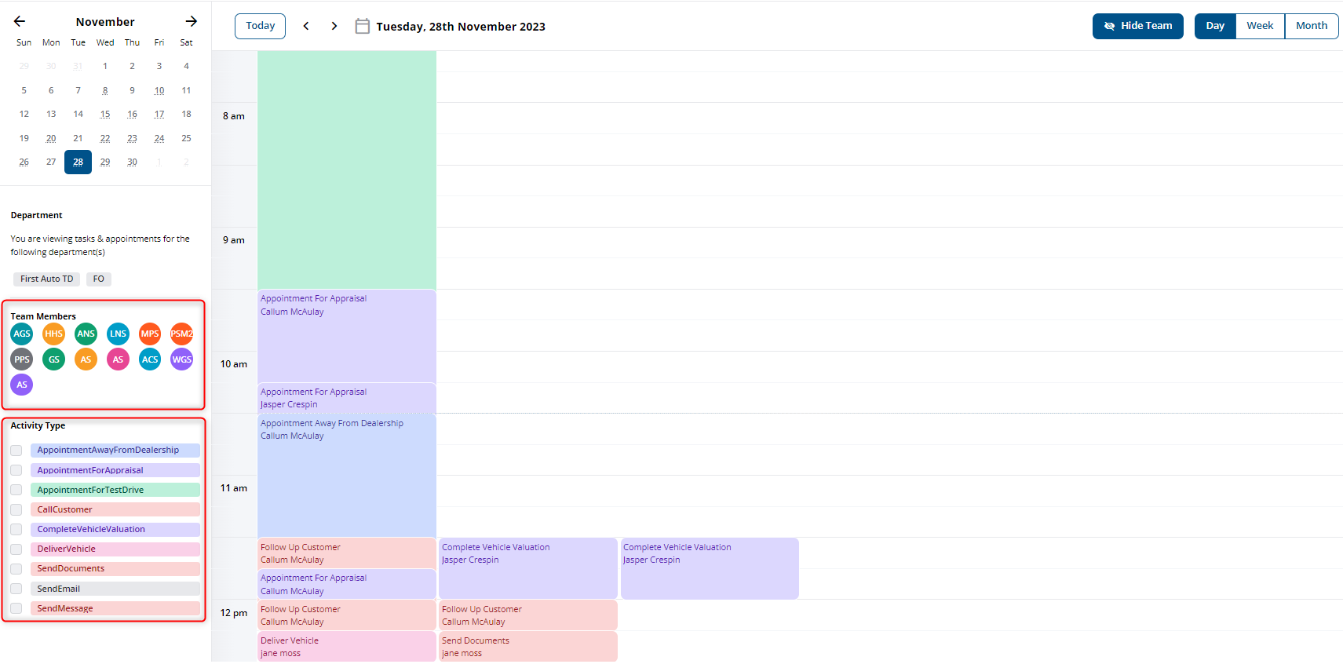Tick the AppointmentForTestDrive checkbox

click(x=16, y=490)
